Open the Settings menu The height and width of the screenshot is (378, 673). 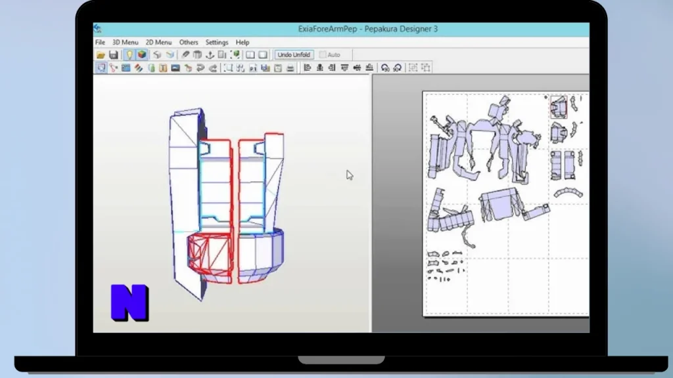[x=217, y=43]
